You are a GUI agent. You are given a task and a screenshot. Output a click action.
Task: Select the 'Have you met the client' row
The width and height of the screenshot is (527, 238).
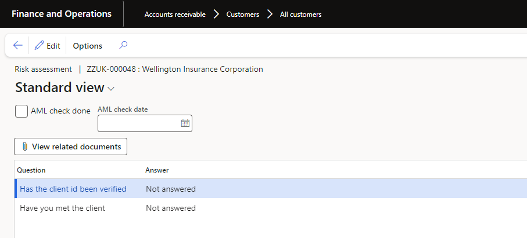(271, 208)
